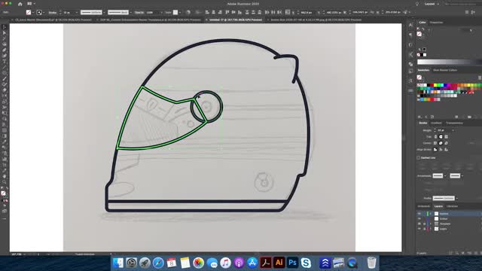Screen dimensions: 482x271
Task: Click the Recolor Artwork icon in the control bar
Action: (x=188, y=12)
